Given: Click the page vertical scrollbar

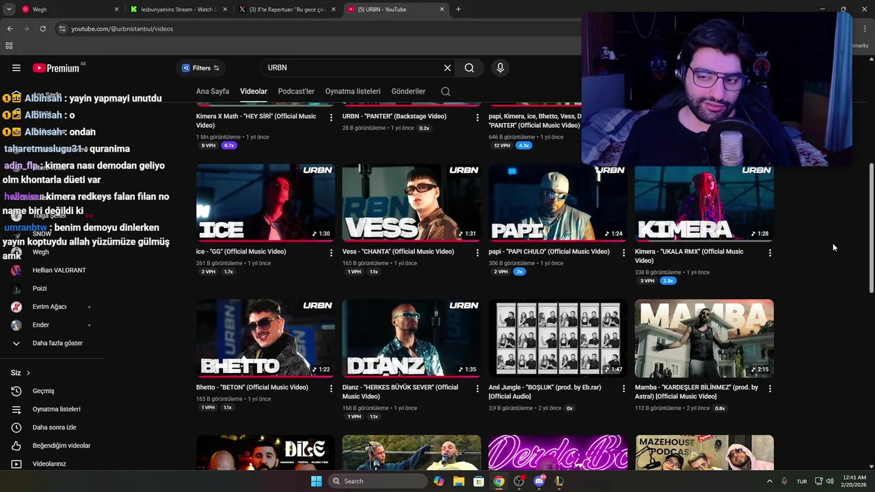Looking at the screenshot, I should coord(871,229).
